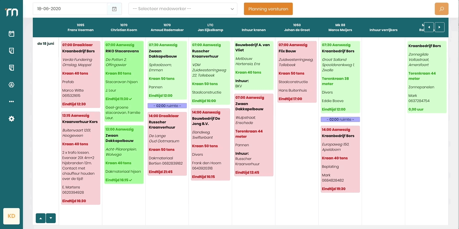
Task: Click 'Frank den Hoorn' contact text
Action: click(x=207, y=163)
